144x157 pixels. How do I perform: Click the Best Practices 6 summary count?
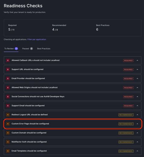click(x=97, y=29)
